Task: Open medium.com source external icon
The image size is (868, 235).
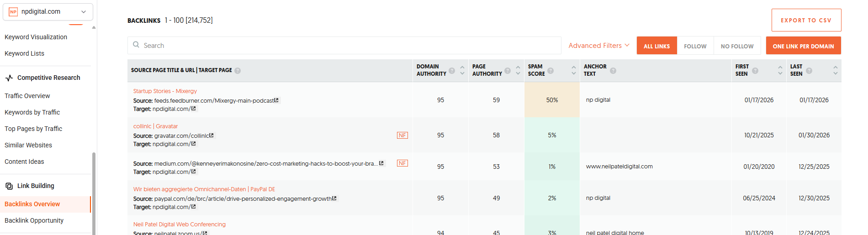Action: point(381,163)
